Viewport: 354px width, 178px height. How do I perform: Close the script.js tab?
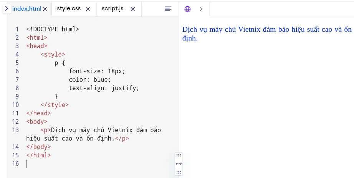[x=133, y=9]
